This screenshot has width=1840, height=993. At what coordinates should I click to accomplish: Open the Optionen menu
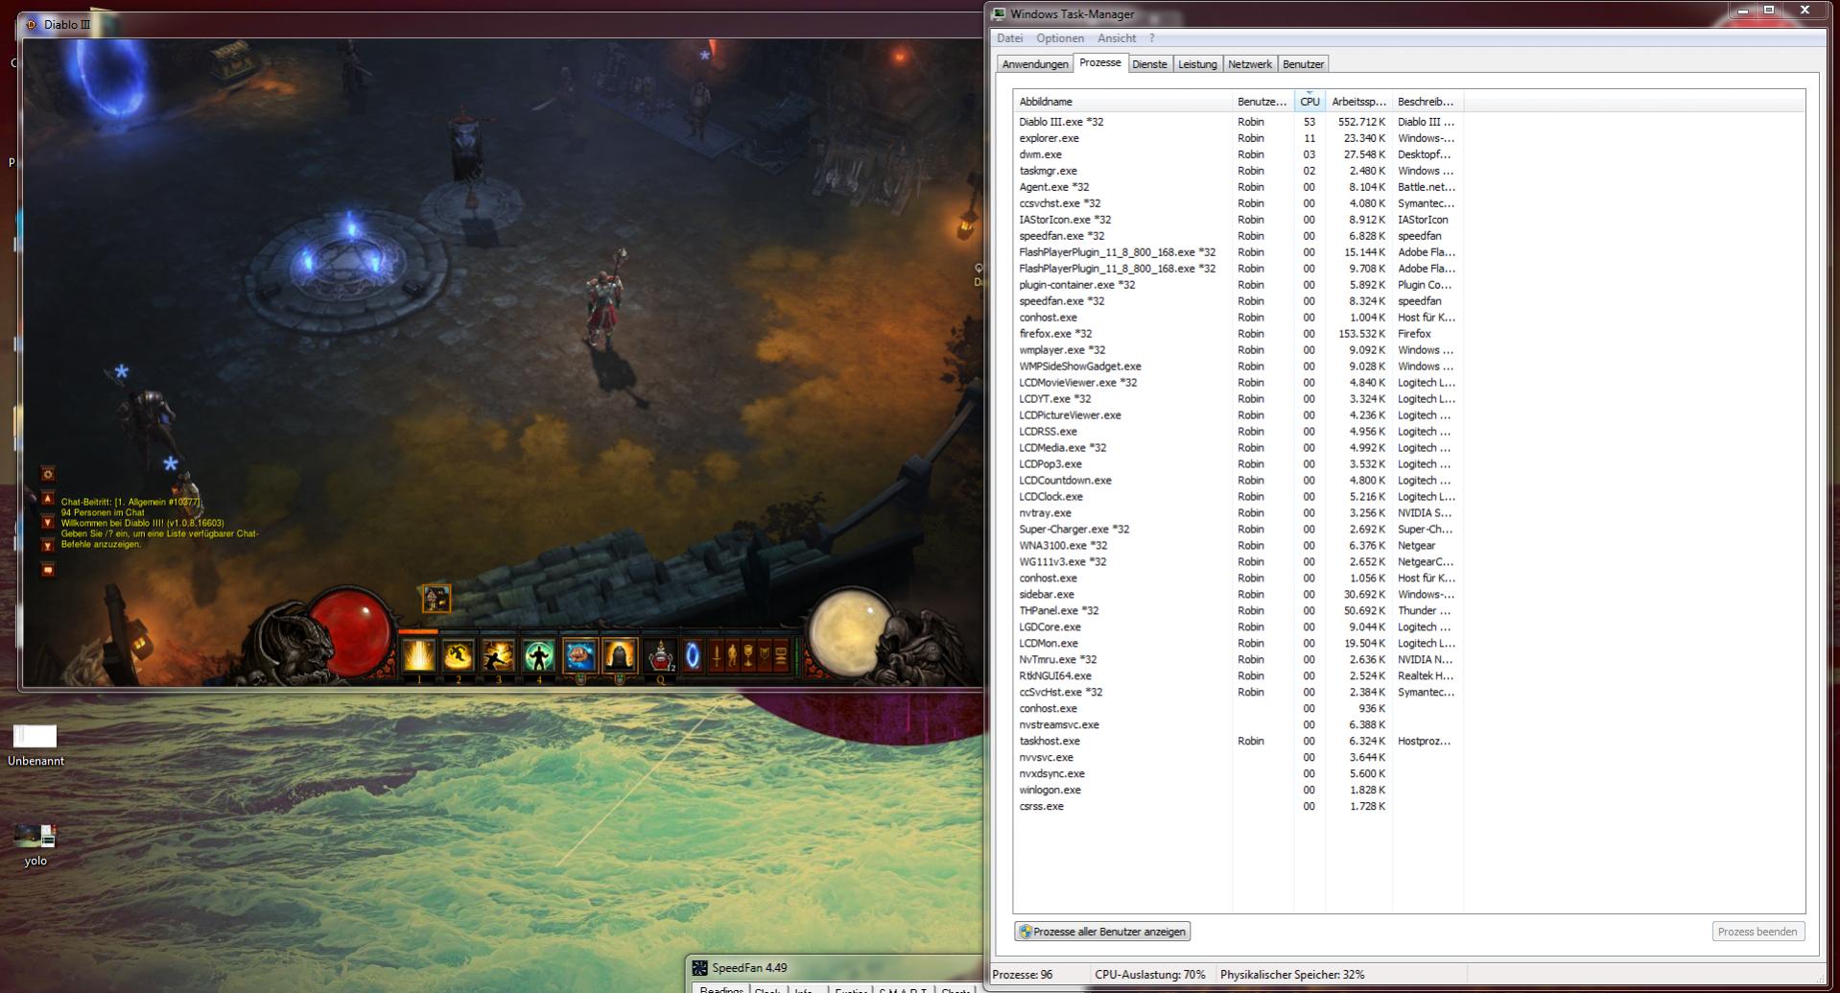tap(1059, 38)
